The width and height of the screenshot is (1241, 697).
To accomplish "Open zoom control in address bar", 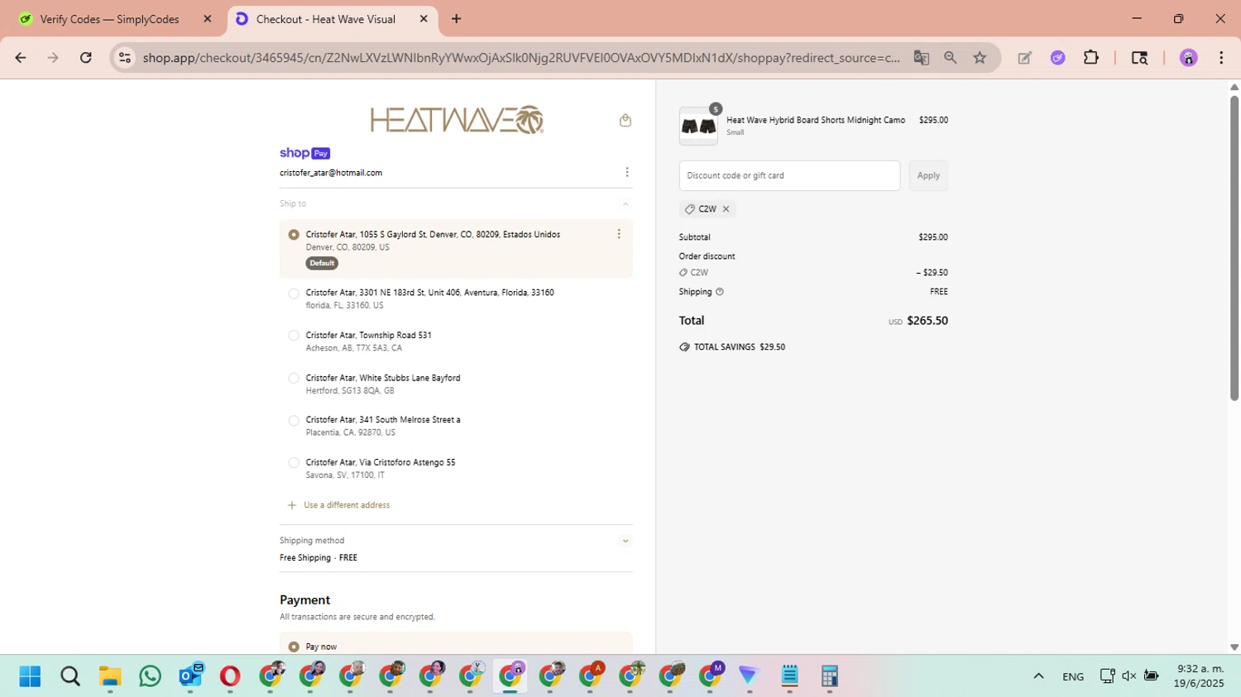I will pos(951,57).
